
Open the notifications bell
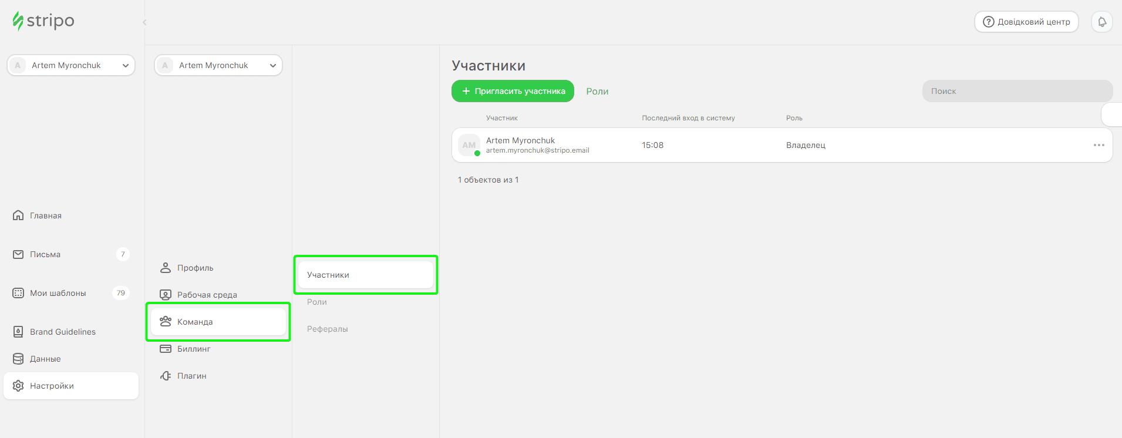point(1102,22)
